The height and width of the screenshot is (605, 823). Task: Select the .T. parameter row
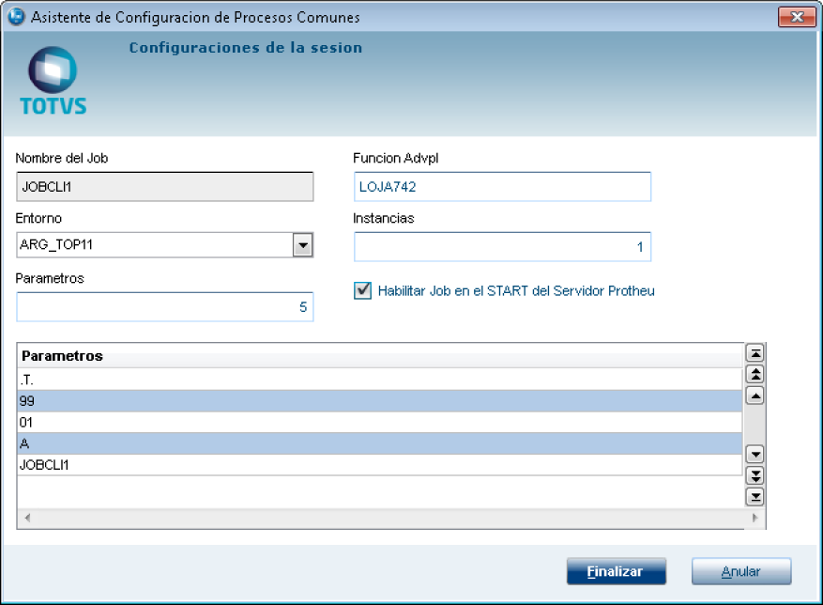[375, 380]
